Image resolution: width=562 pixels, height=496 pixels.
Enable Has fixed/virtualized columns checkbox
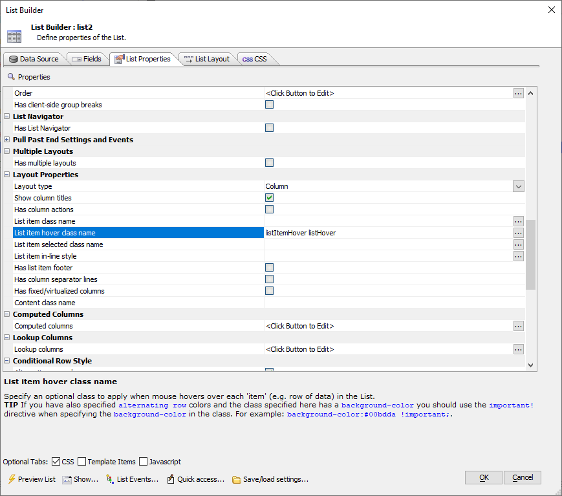pos(269,291)
